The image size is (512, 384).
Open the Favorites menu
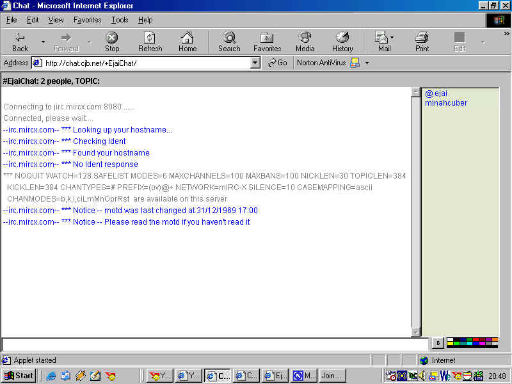pyautogui.click(x=87, y=20)
